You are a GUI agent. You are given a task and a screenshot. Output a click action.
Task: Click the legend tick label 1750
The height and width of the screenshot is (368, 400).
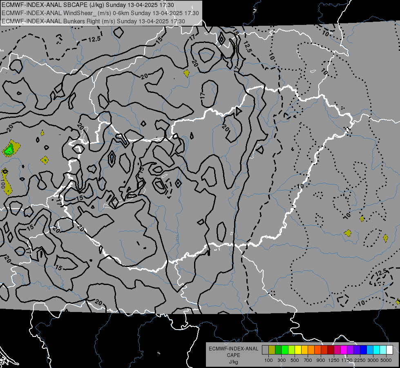click(347, 360)
